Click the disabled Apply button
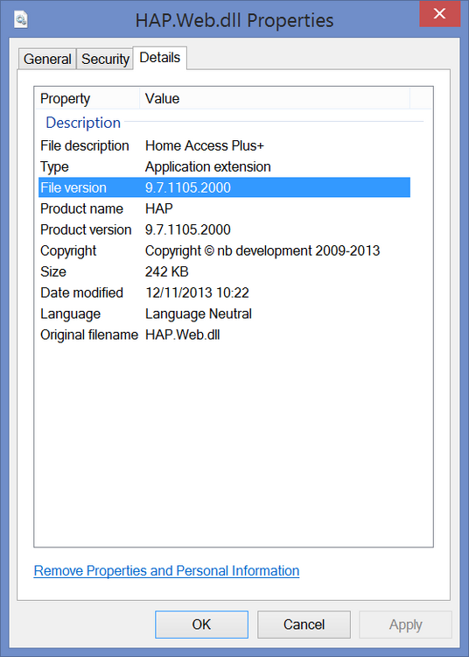This screenshot has width=469, height=657. (405, 625)
